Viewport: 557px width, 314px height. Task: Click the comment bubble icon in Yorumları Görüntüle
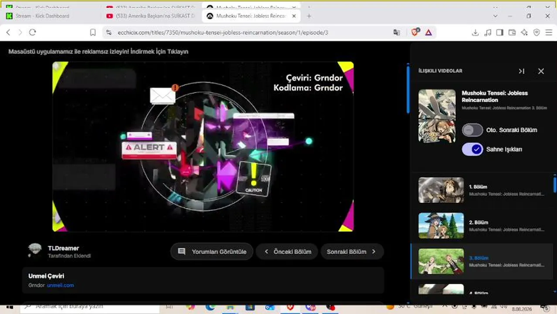[x=182, y=252]
